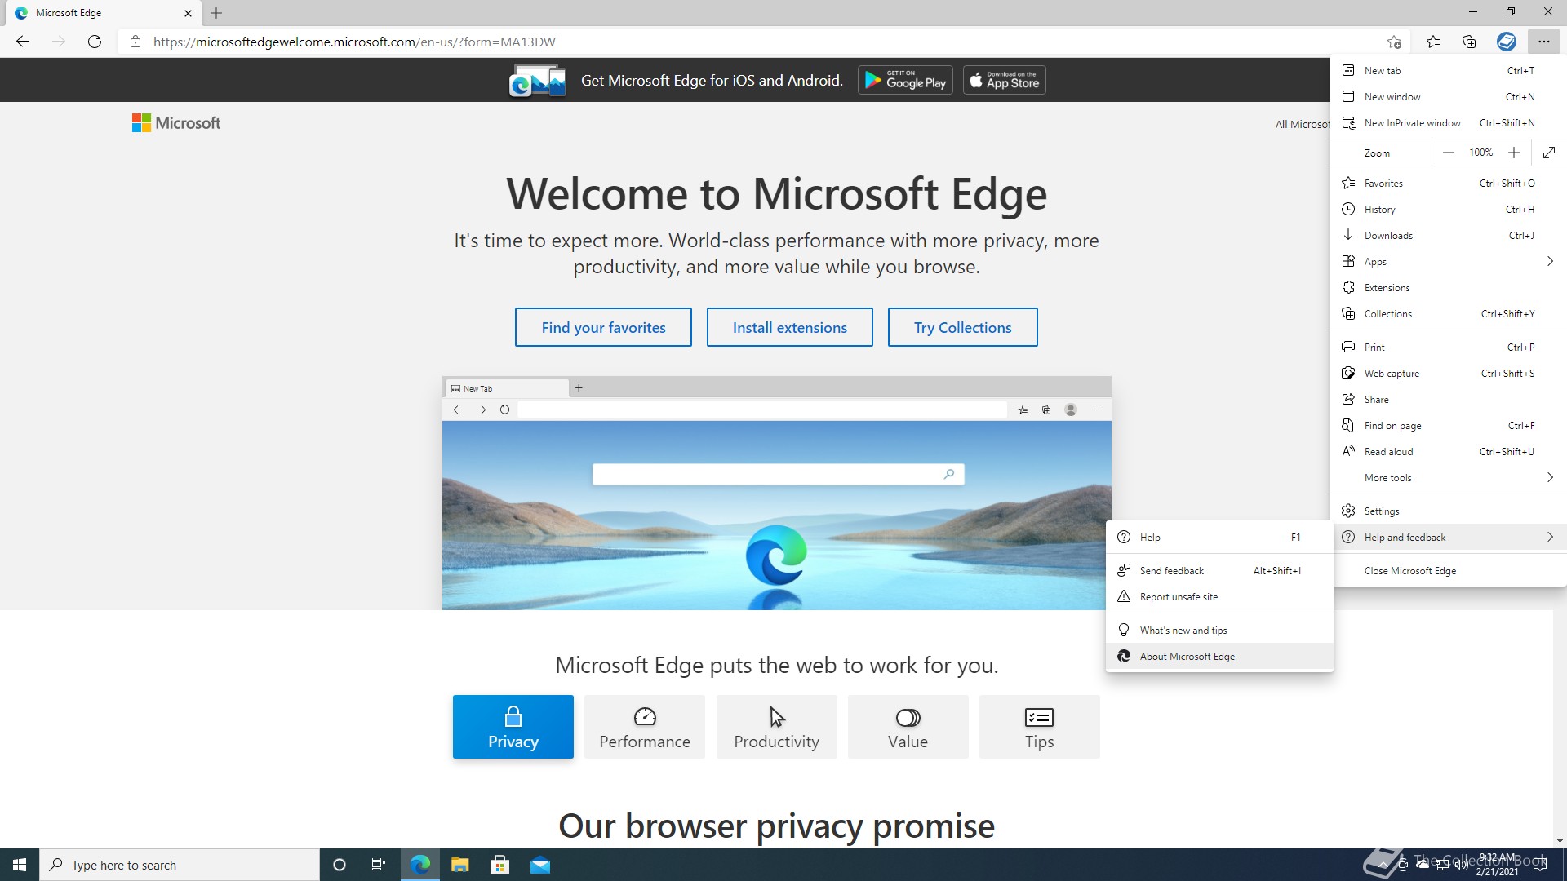Click Edge icon on taskbar
This screenshot has height=881, width=1567.
[420, 865]
